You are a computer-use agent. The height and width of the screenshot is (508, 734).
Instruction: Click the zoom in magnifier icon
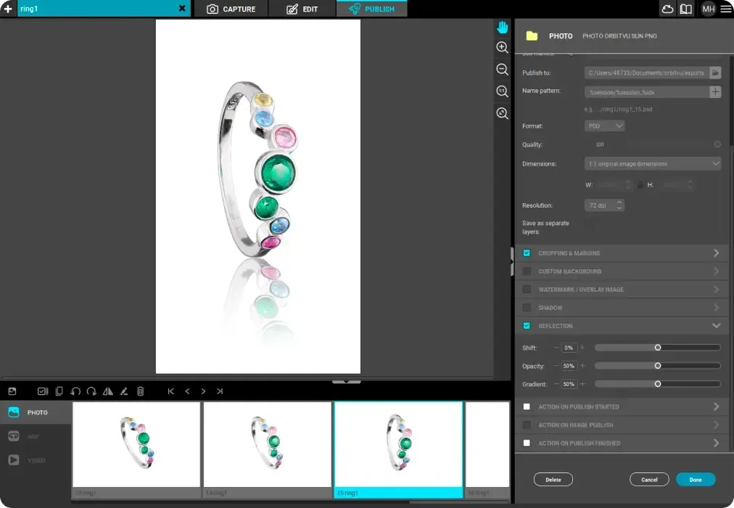click(502, 47)
